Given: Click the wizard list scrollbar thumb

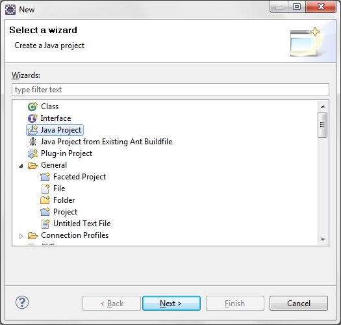Looking at the screenshot, I should 323,125.
